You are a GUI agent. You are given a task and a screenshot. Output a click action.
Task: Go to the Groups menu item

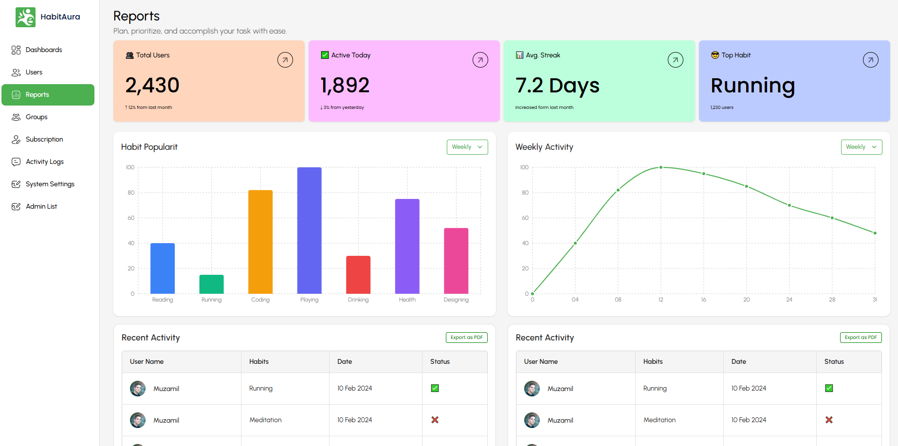[x=48, y=117]
